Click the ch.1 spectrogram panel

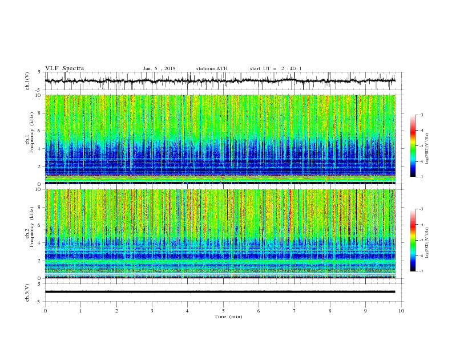[220, 139]
